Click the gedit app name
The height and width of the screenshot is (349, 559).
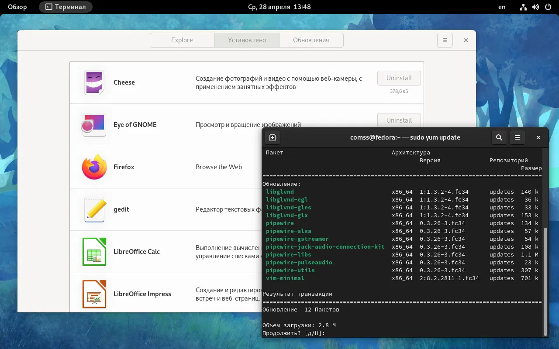coord(121,209)
